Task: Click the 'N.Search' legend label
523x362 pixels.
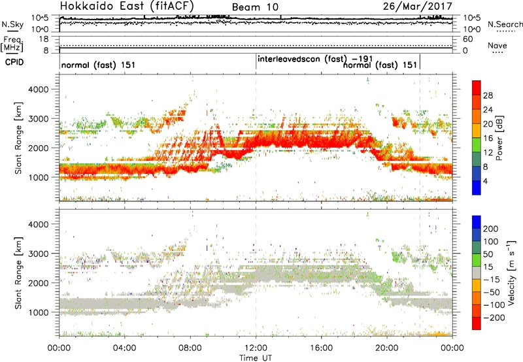Action: pyautogui.click(x=505, y=24)
